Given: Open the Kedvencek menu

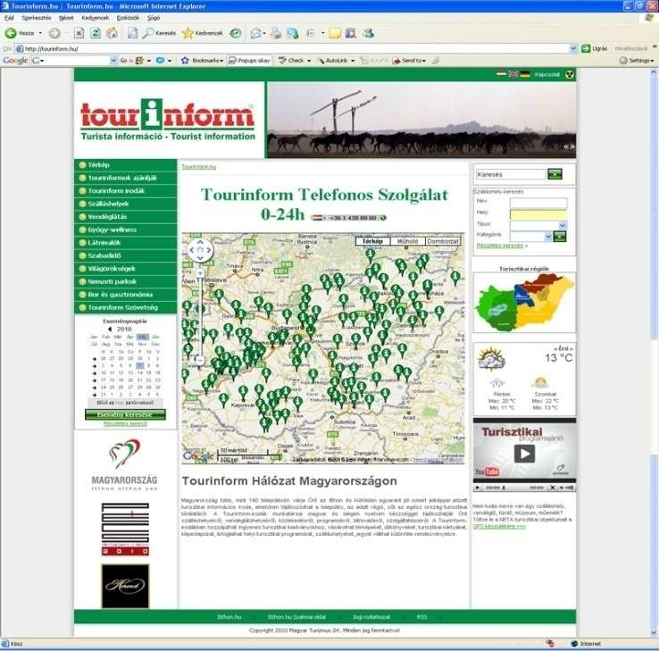Looking at the screenshot, I should [x=95, y=18].
